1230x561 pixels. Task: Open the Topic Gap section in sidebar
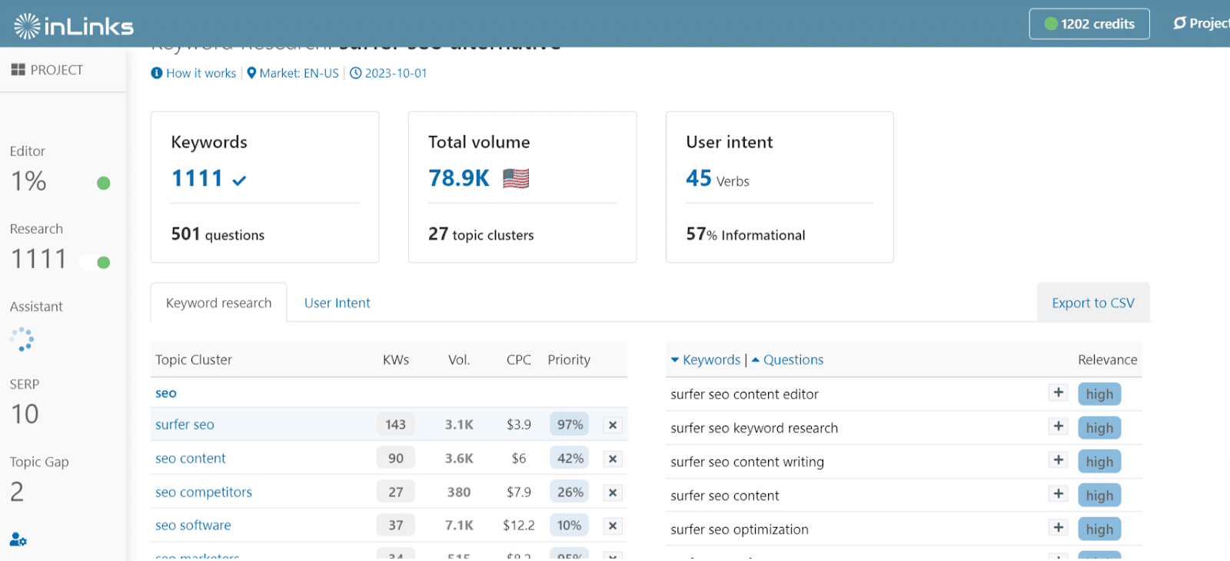point(39,462)
